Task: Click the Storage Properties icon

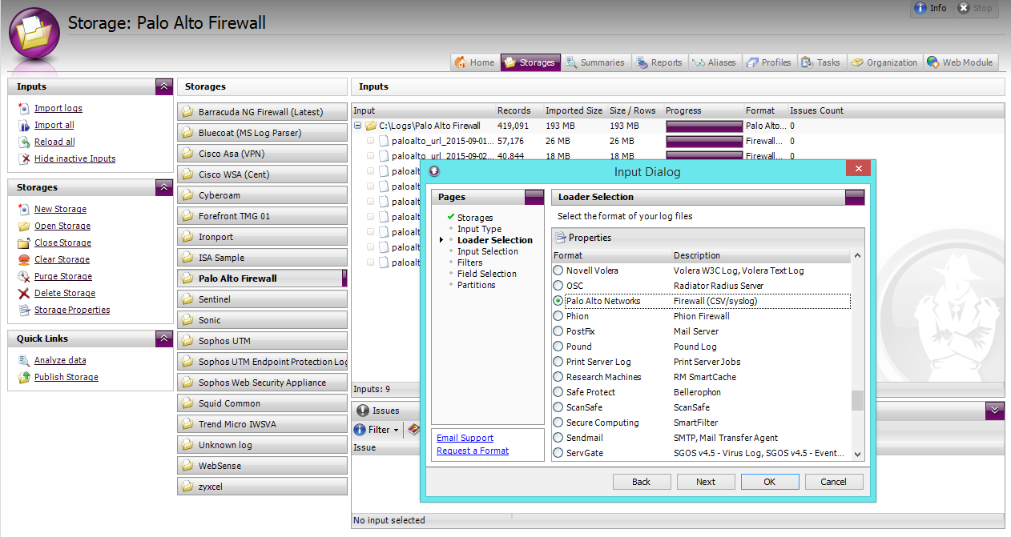Action: pos(24,310)
